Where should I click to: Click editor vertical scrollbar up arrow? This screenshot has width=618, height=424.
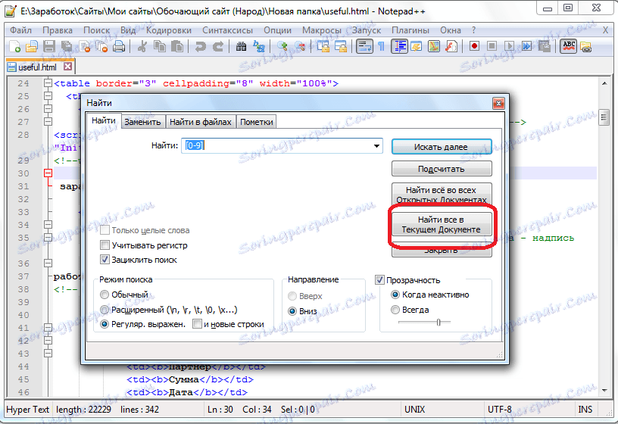pyautogui.click(x=604, y=83)
